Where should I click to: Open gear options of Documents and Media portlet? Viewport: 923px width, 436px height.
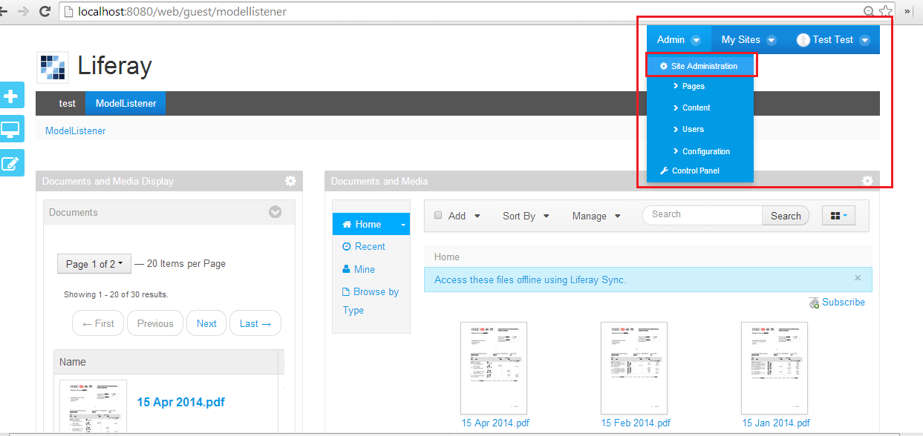(867, 181)
